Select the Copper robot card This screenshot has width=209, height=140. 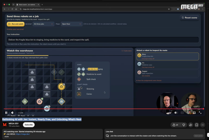click(168, 74)
